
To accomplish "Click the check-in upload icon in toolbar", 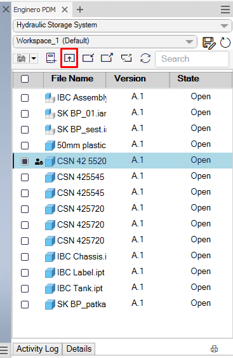I will [x=69, y=58].
